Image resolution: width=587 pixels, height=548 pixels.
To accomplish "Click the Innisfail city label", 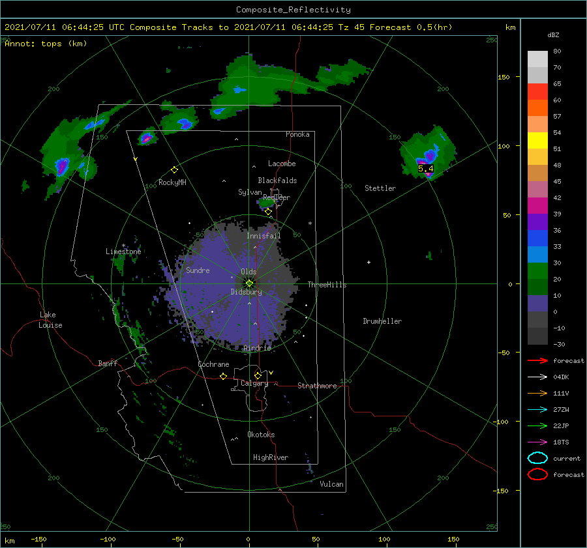I will click(x=263, y=236).
